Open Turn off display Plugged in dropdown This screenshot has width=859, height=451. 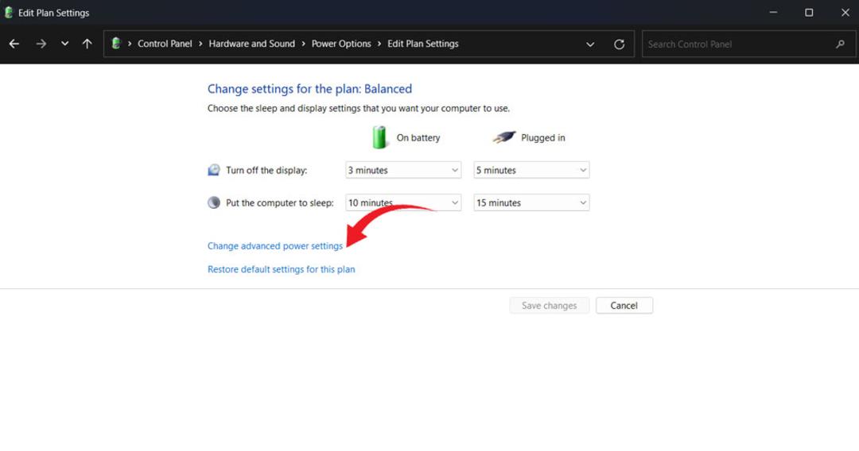click(x=531, y=170)
